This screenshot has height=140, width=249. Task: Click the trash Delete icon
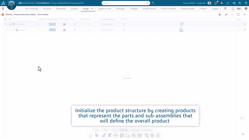pyautogui.click(x=158, y=135)
